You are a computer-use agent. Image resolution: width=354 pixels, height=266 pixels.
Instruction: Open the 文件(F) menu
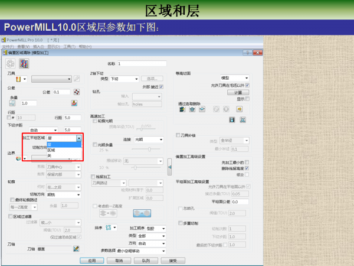click(x=8, y=46)
